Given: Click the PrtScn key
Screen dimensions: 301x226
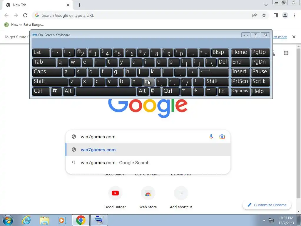Looking at the screenshot, I should click(240, 82).
